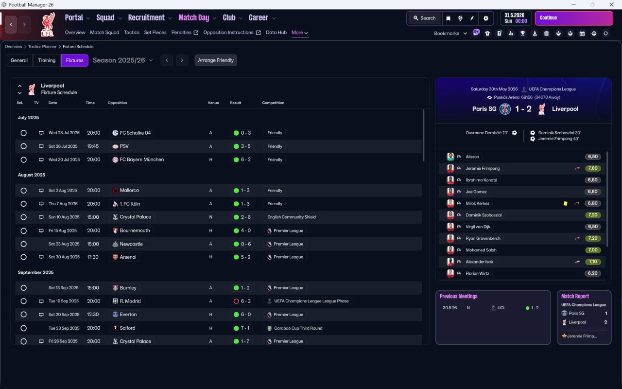Switch to the Training tab
This screenshot has width=622, height=389.
[x=47, y=60]
